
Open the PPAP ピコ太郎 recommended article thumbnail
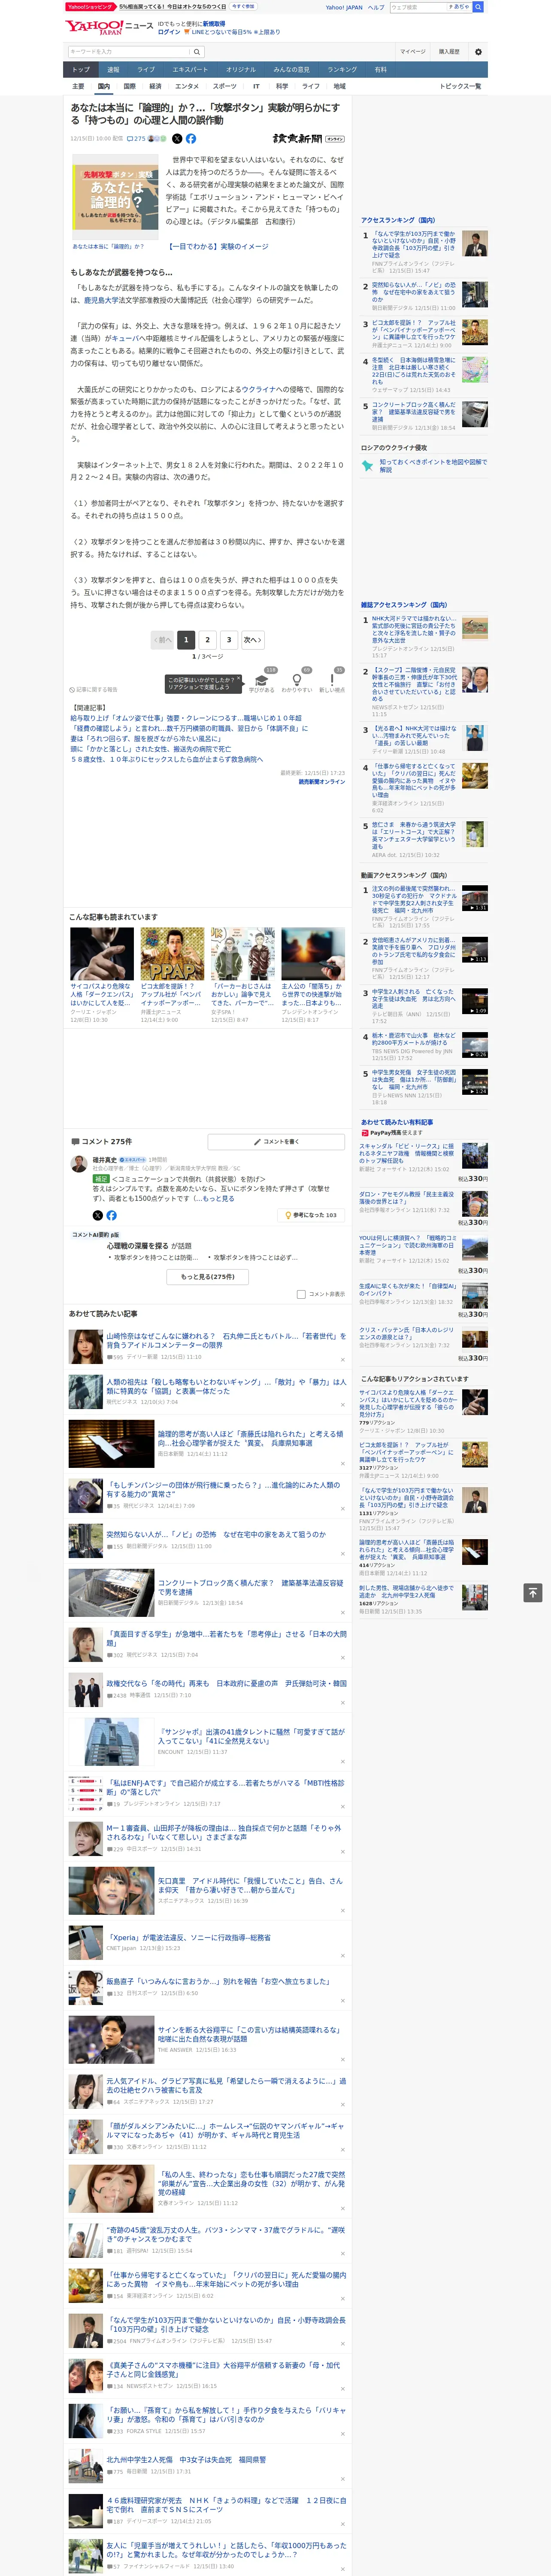[x=172, y=953]
